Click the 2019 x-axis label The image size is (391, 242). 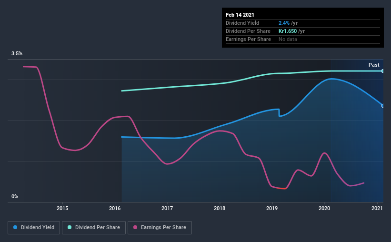click(x=272, y=208)
